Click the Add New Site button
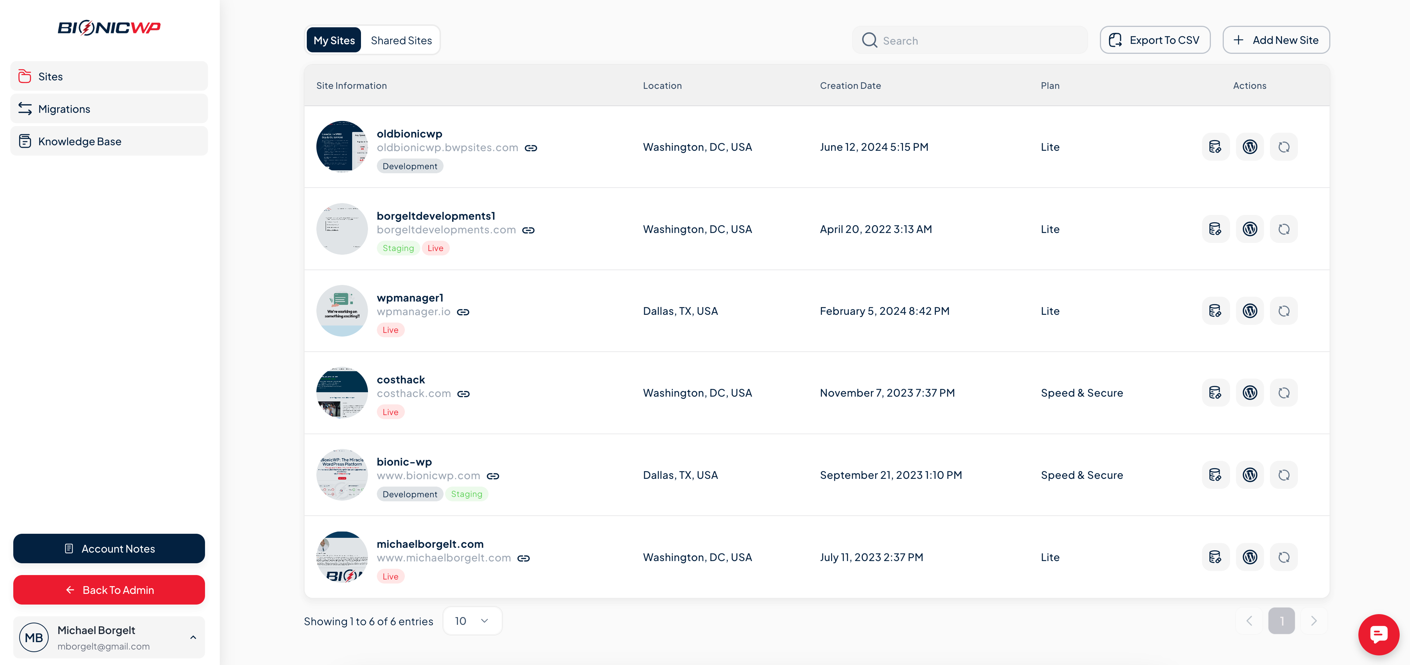 1276,40
